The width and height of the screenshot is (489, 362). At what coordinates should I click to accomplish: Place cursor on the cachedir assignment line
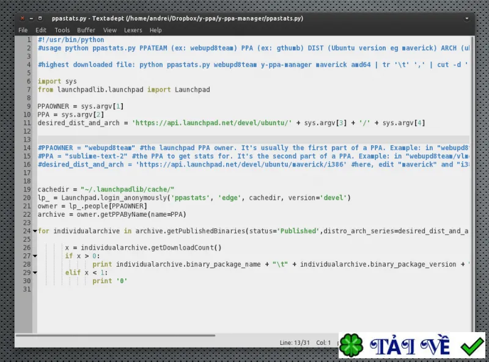[x=106, y=189]
